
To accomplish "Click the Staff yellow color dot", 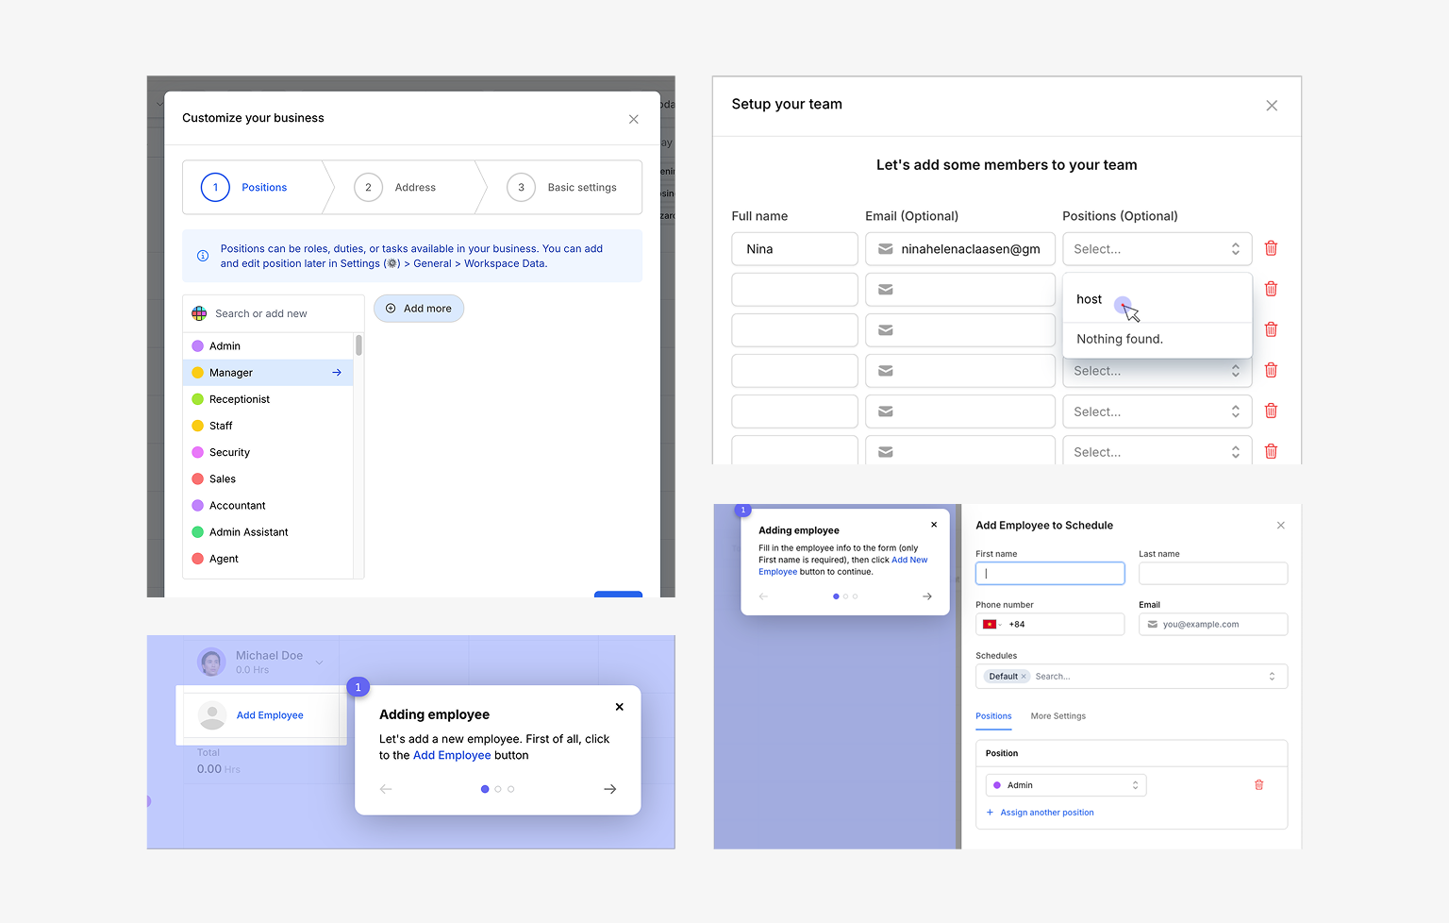I will coord(198,426).
